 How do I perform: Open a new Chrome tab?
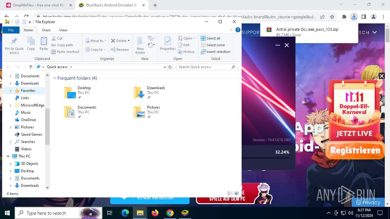tap(155, 5)
